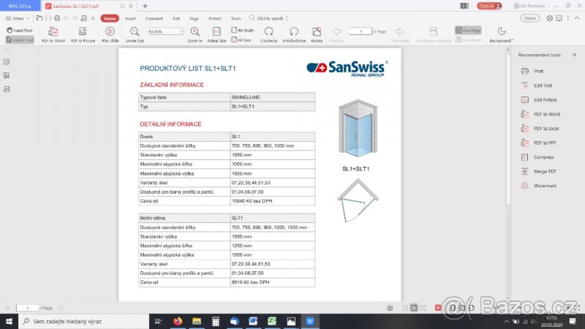
Task: Click the PDF to Word toolbar icon
Action: point(53,34)
